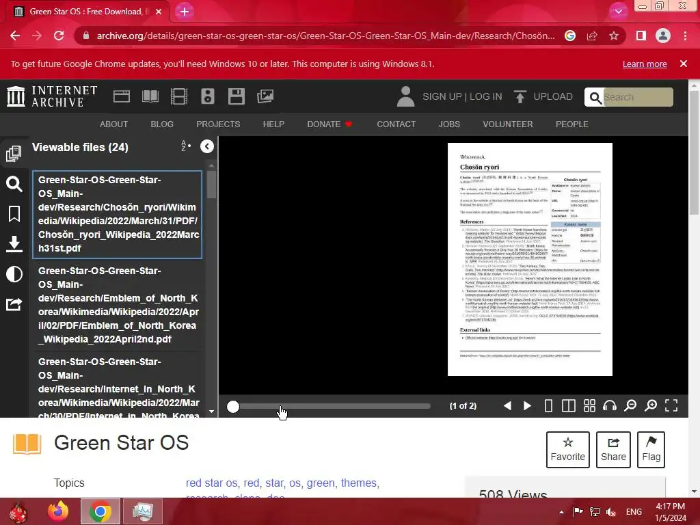Click the UPLOAD text link

click(553, 96)
